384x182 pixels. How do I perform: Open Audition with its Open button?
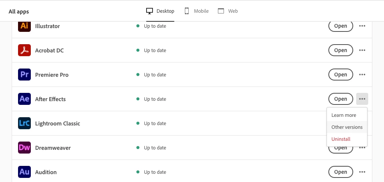coord(341,172)
